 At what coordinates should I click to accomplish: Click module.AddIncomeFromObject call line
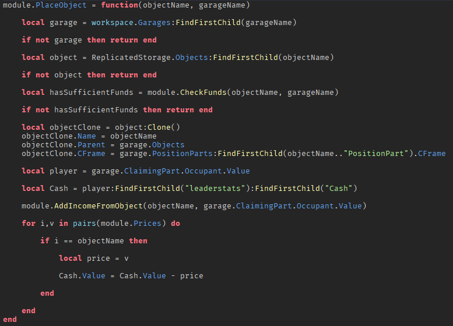(194, 205)
